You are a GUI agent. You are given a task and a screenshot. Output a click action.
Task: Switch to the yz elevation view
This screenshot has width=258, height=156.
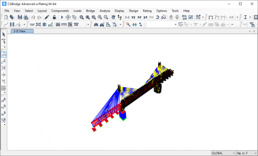tap(145, 17)
